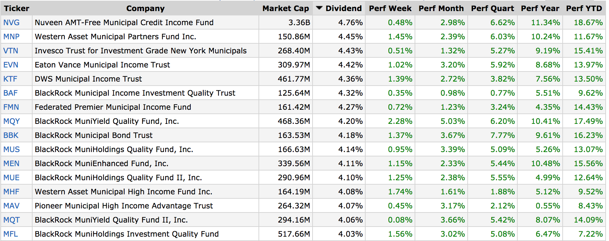Click Pioneer Municipal High Income Advantage Trust
Image resolution: width=609 pixels, height=241 pixels.
pyautogui.click(x=124, y=206)
